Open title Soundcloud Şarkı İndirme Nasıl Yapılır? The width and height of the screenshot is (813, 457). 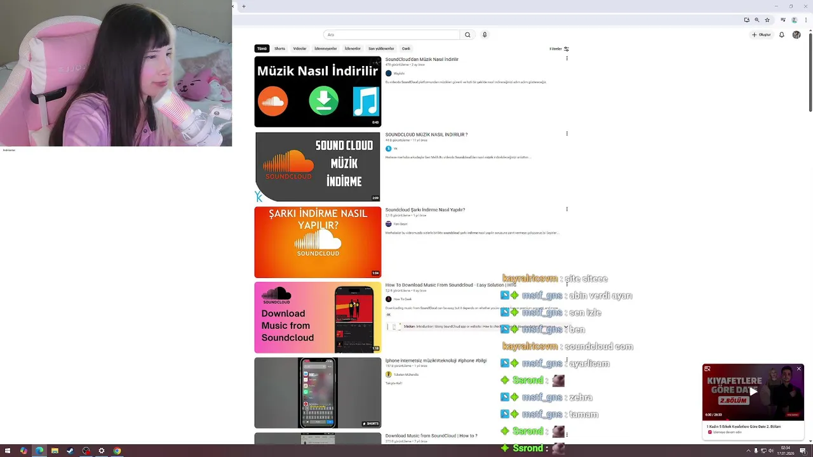[425, 209]
